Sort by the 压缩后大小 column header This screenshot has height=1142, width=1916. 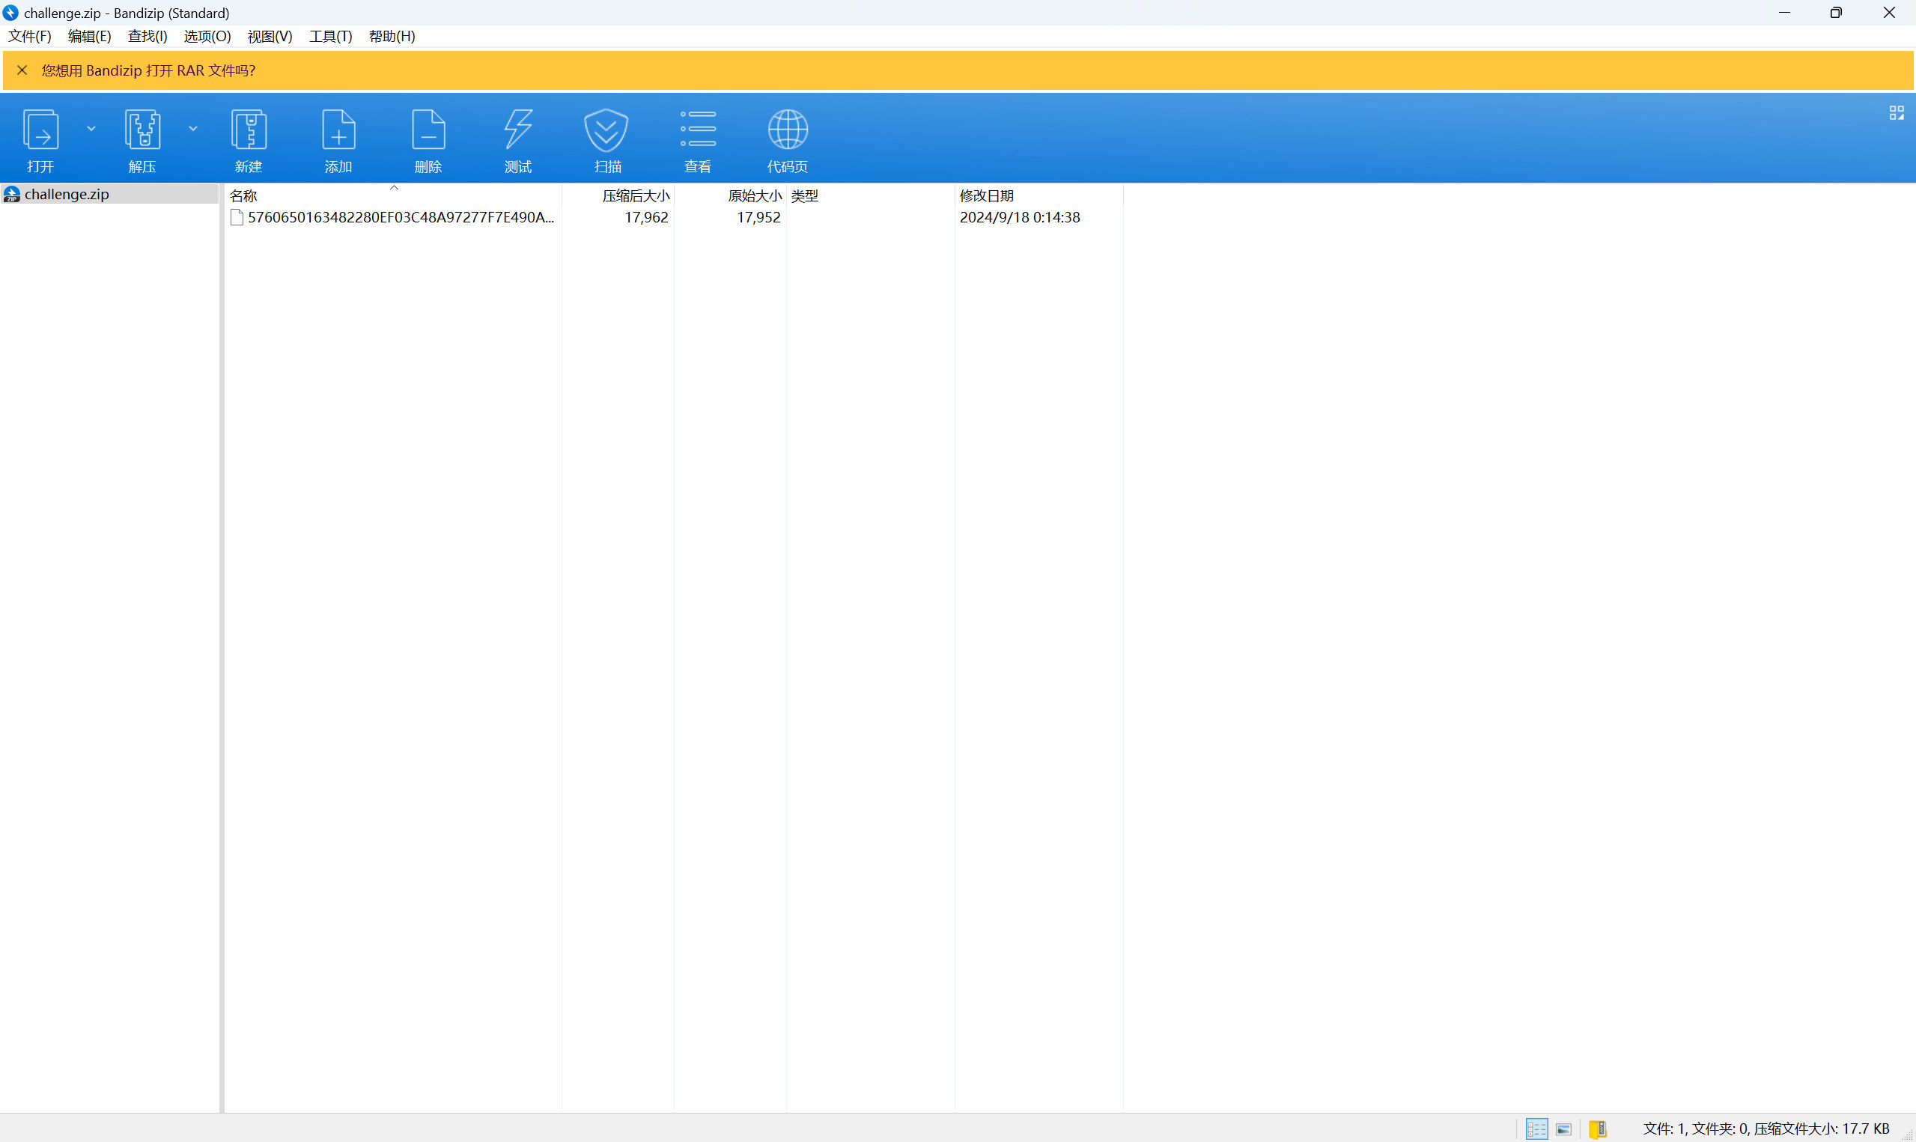click(x=618, y=195)
